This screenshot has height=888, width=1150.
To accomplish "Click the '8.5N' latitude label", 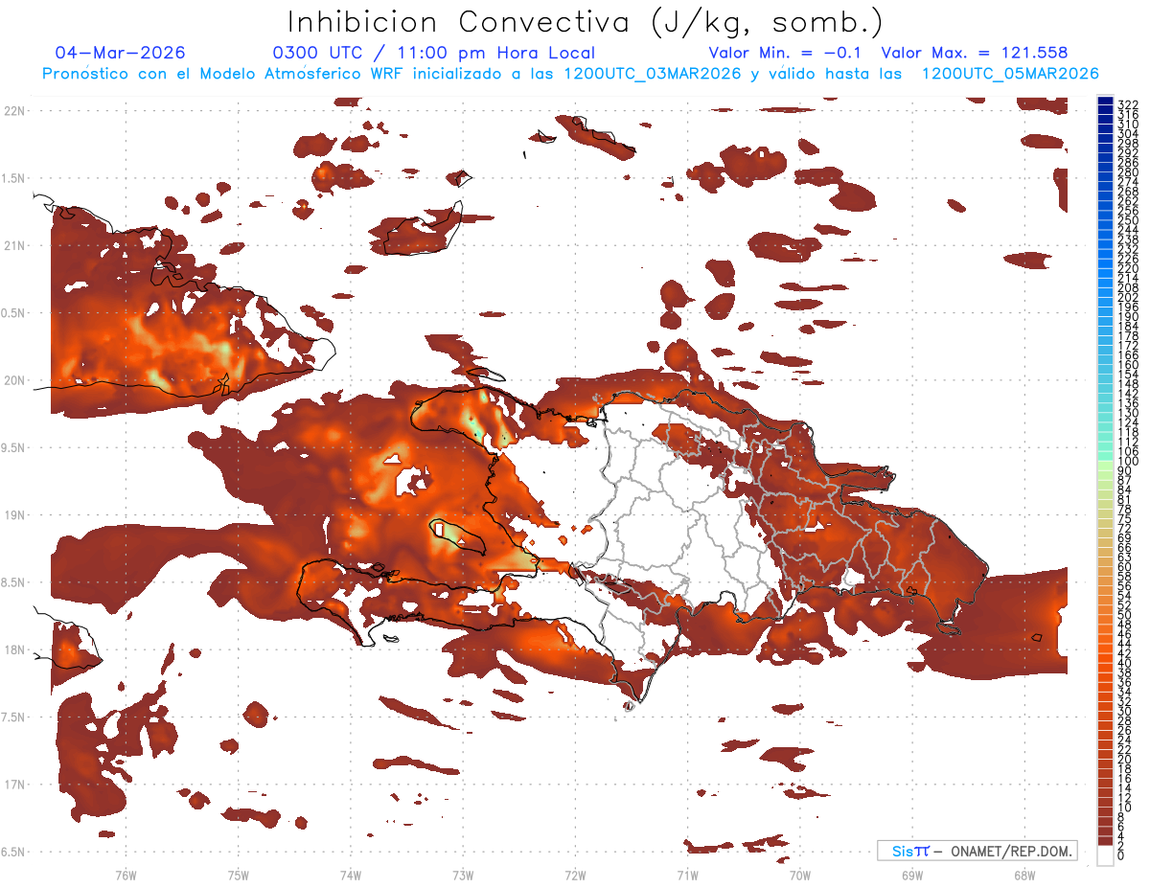I will (14, 582).
